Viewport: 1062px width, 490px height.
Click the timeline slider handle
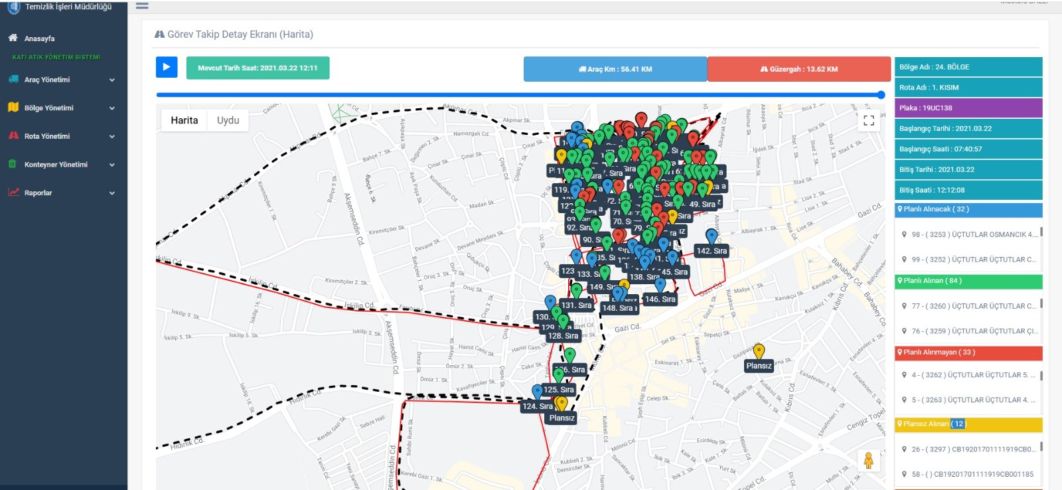881,95
